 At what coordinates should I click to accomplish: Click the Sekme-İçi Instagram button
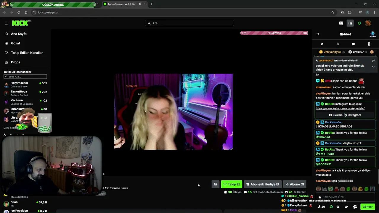pyautogui.click(x=345, y=115)
